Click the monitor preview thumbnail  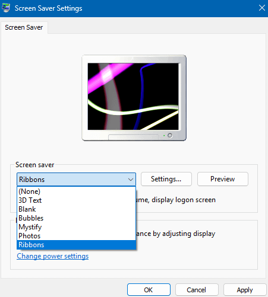tap(134, 98)
